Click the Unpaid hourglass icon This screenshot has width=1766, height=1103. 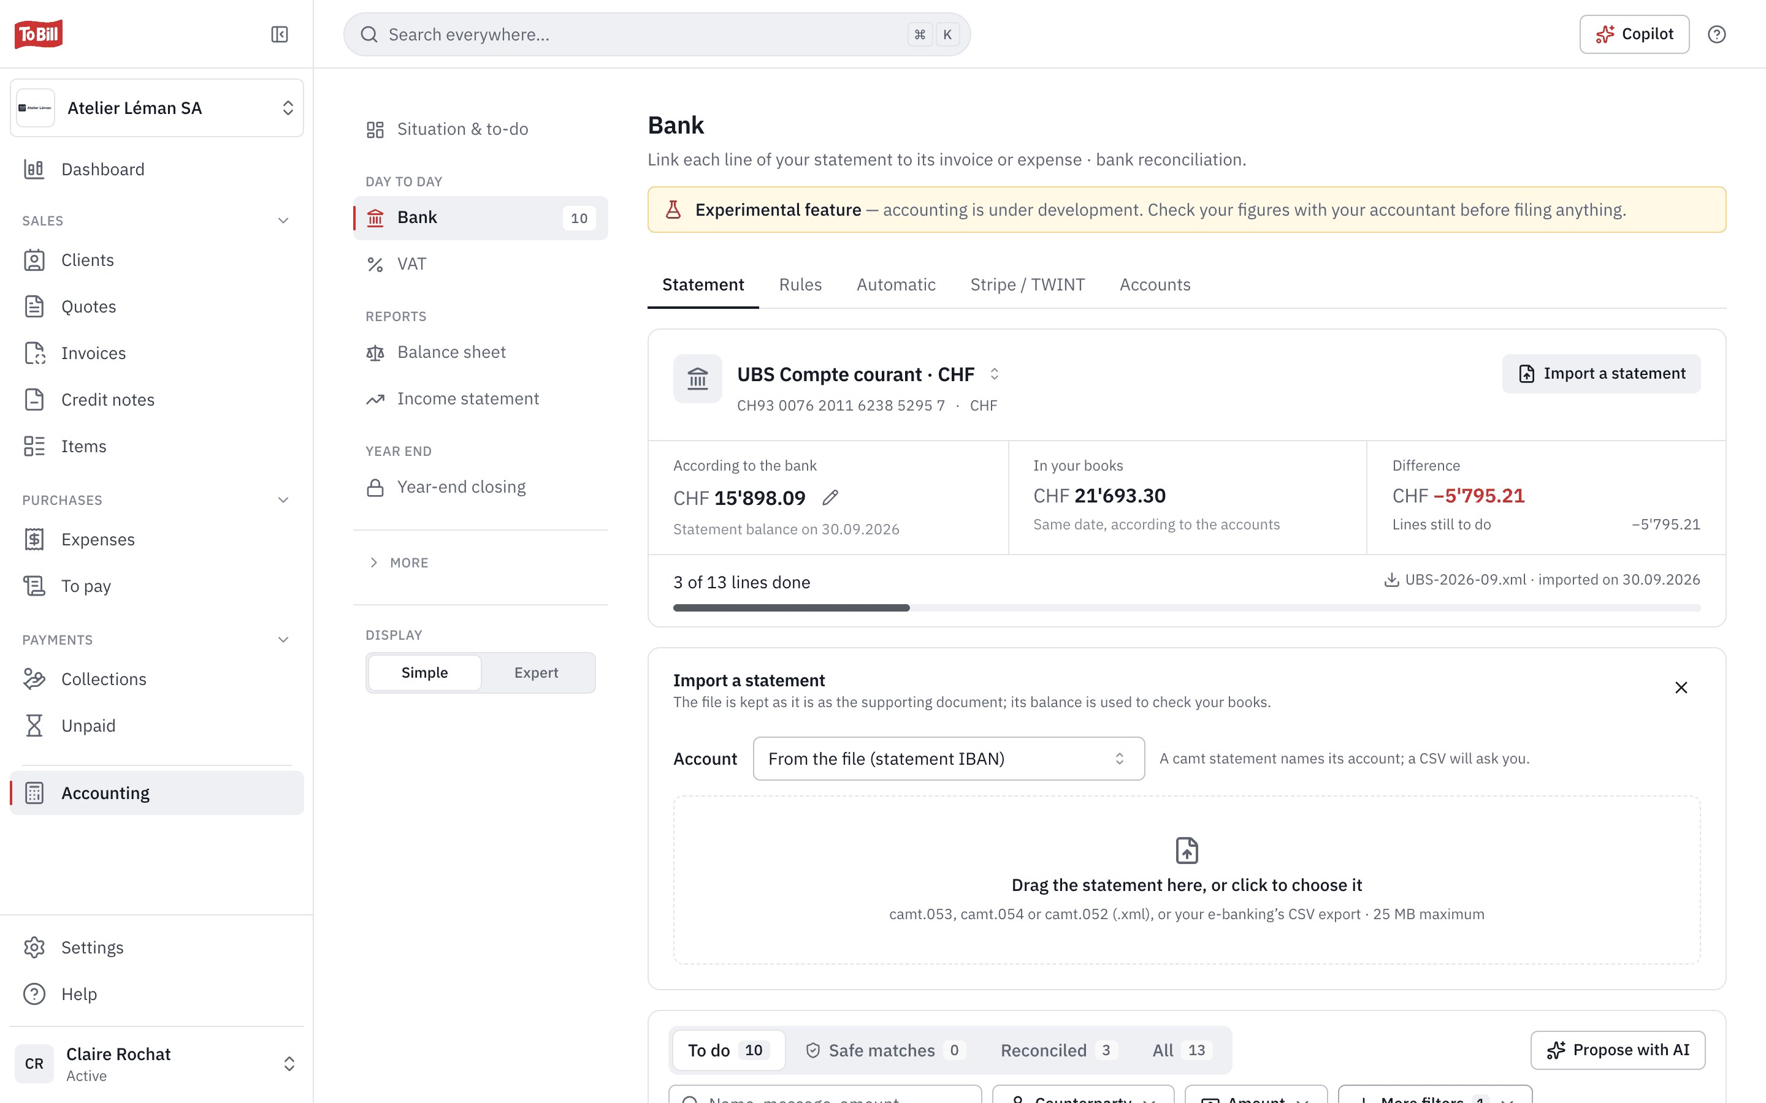tap(34, 726)
